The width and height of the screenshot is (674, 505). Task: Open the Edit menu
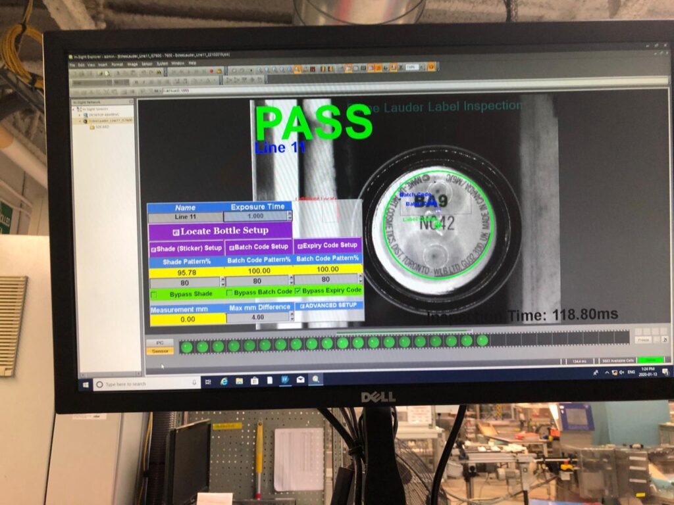81,64
